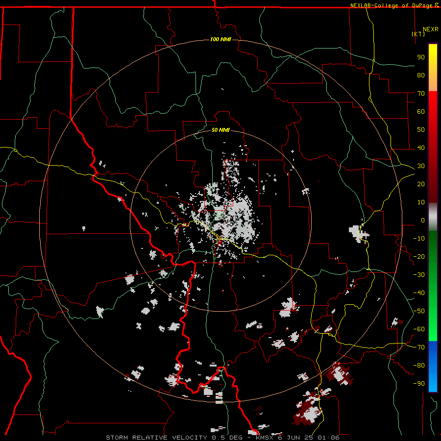Click the -80 value on the velocity scale
Viewport: 441px width, 441px height.
pyautogui.click(x=419, y=366)
